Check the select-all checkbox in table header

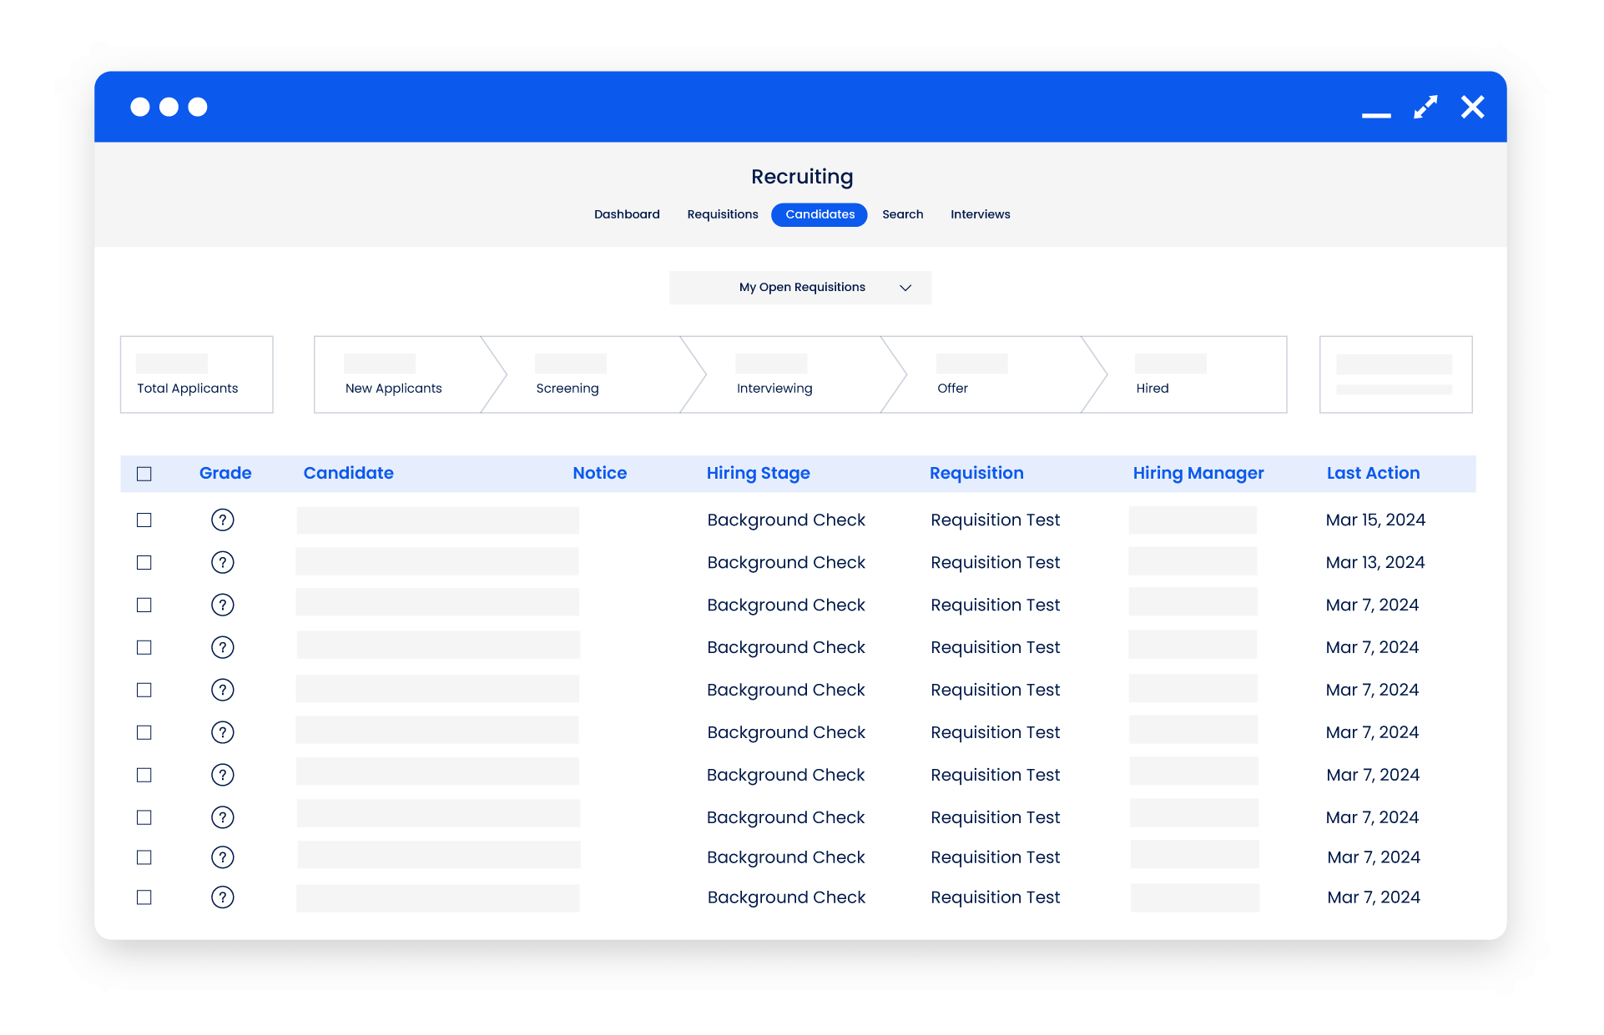(x=144, y=474)
